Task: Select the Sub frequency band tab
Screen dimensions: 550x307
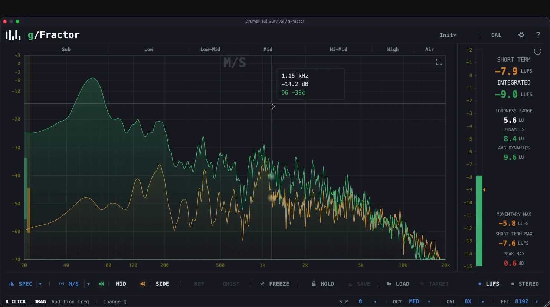Action: [x=66, y=49]
